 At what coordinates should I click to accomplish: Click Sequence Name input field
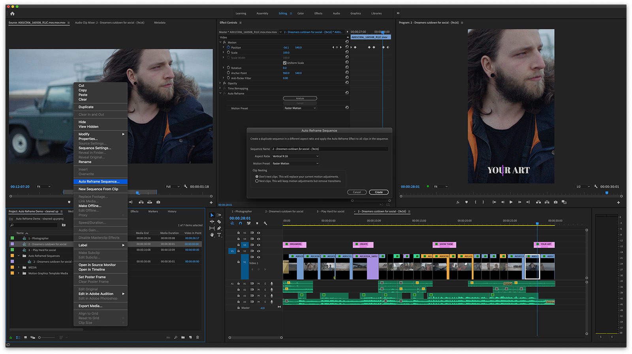click(330, 149)
